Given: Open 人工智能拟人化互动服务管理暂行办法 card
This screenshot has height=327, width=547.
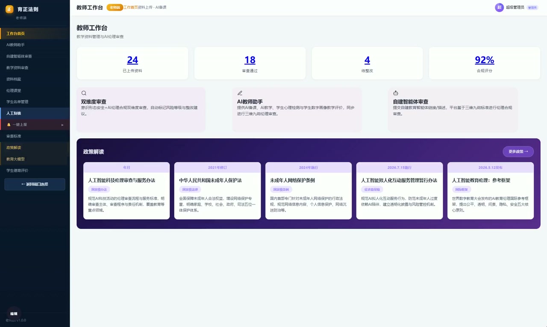Looking at the screenshot, I should click(x=400, y=191).
